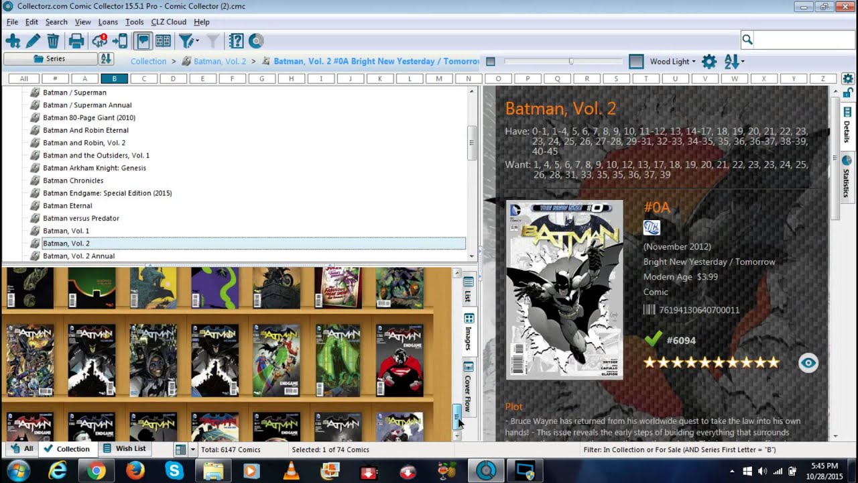Open the Loans menu

108,22
